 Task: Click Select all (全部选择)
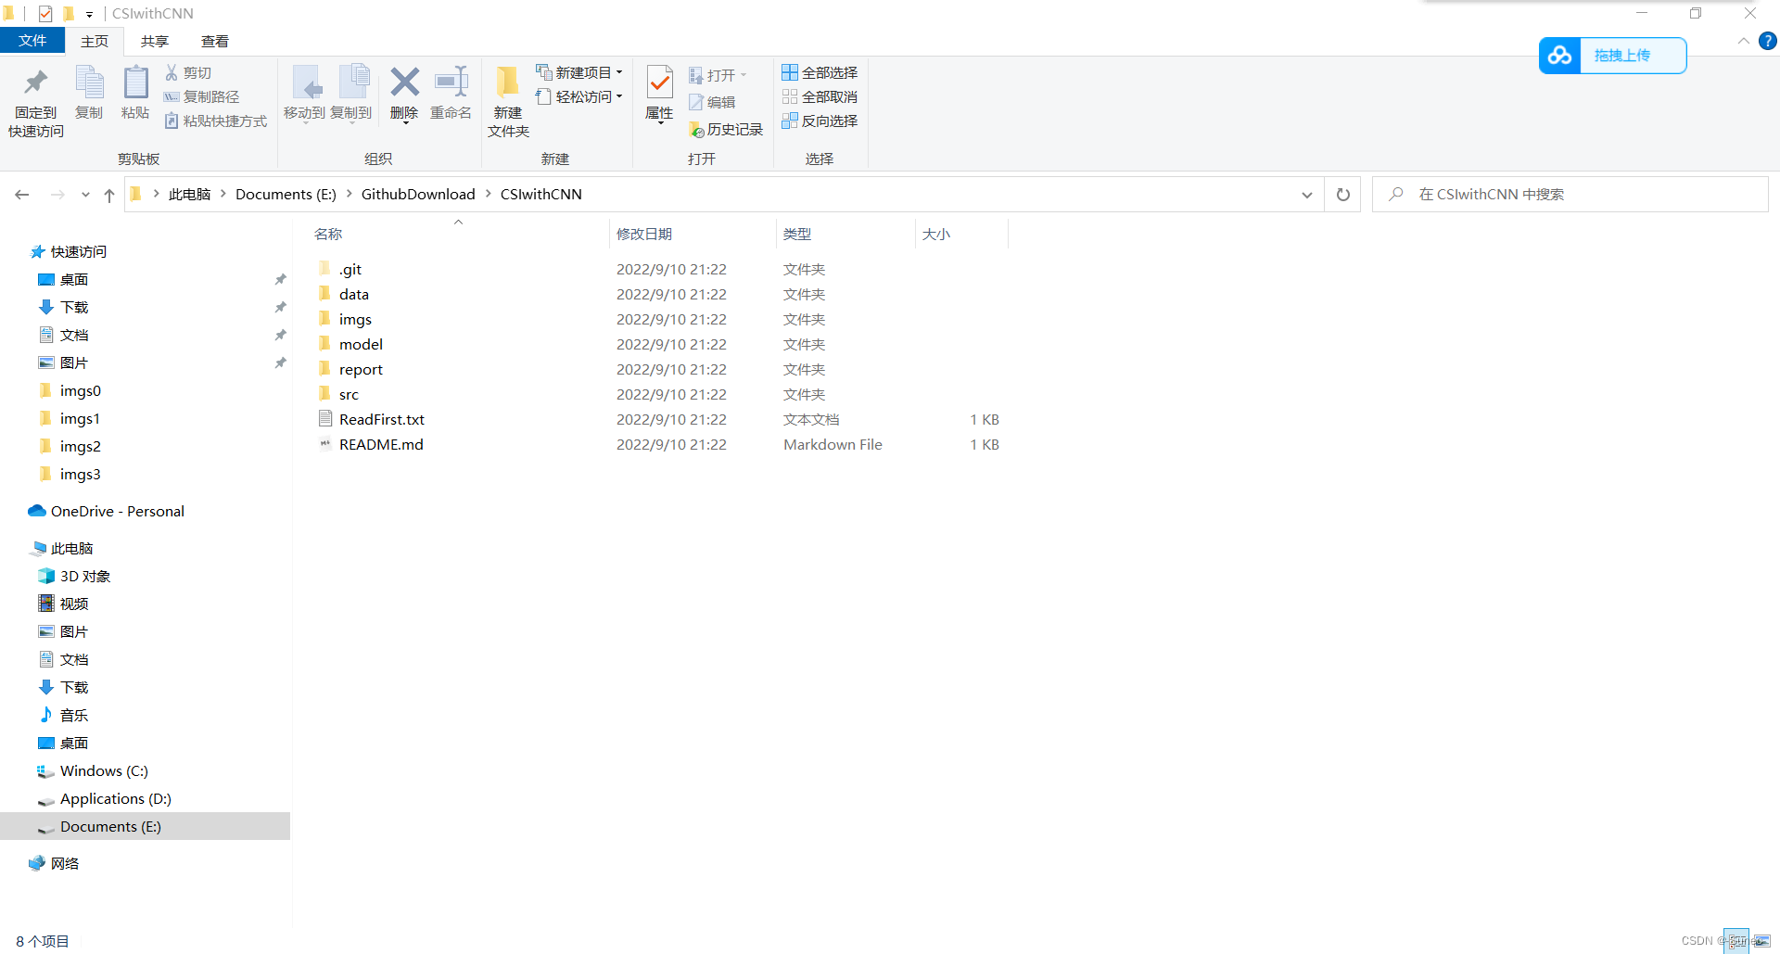pyautogui.click(x=820, y=72)
